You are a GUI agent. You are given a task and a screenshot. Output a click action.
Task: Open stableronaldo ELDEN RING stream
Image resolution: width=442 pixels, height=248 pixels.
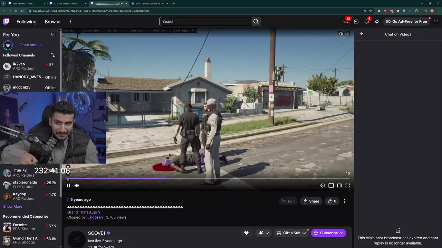point(30,185)
